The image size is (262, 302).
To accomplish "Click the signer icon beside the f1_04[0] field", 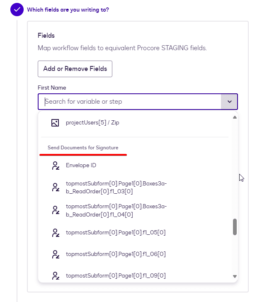I will click(55, 210).
